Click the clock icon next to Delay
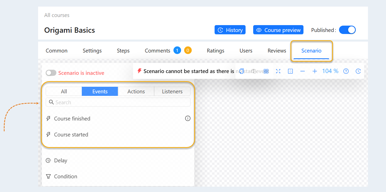The height and width of the screenshot is (192, 386). (x=48, y=161)
